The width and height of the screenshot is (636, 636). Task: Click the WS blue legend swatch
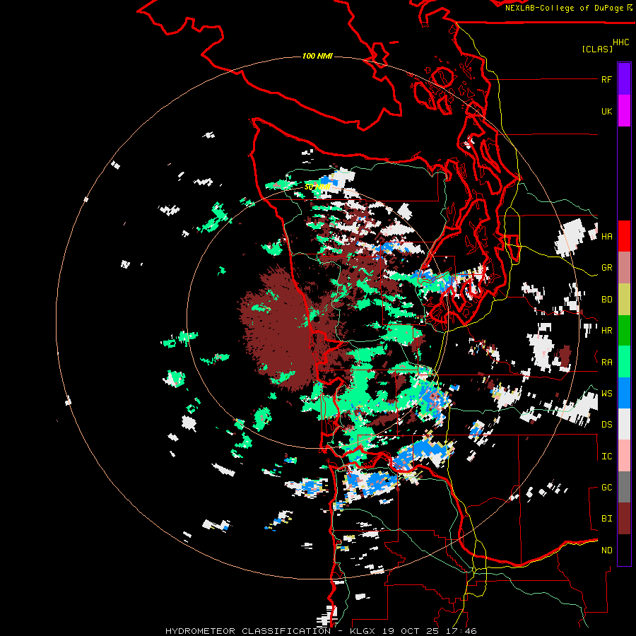[624, 393]
